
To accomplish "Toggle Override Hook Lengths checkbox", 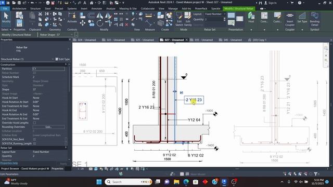I will (x=34, y=123).
